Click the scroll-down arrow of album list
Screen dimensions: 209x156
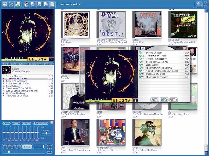tap(206, 153)
